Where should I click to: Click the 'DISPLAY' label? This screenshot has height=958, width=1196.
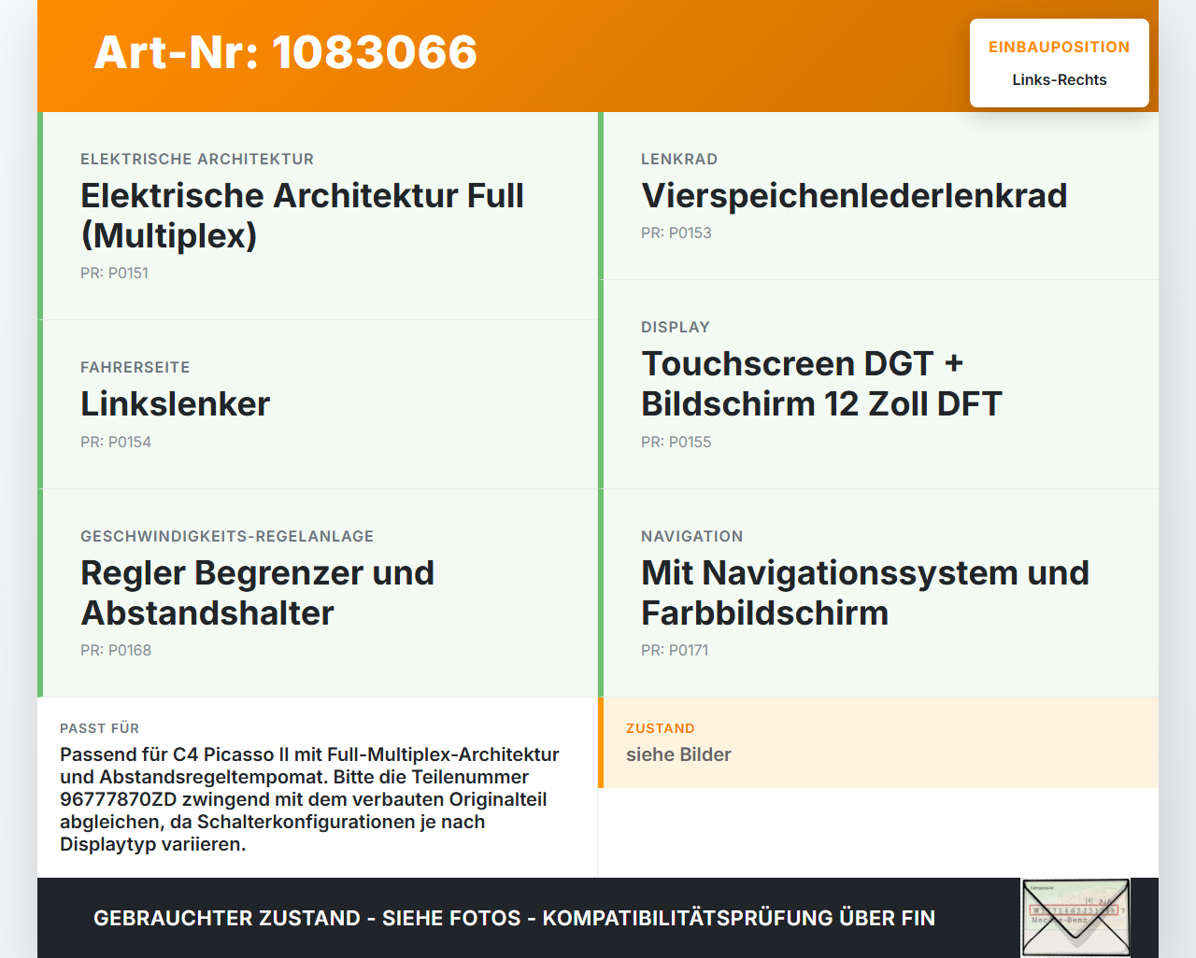coord(676,327)
